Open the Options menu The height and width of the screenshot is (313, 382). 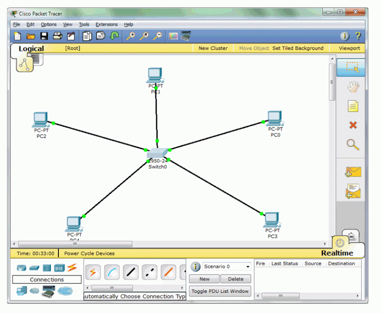click(x=49, y=25)
